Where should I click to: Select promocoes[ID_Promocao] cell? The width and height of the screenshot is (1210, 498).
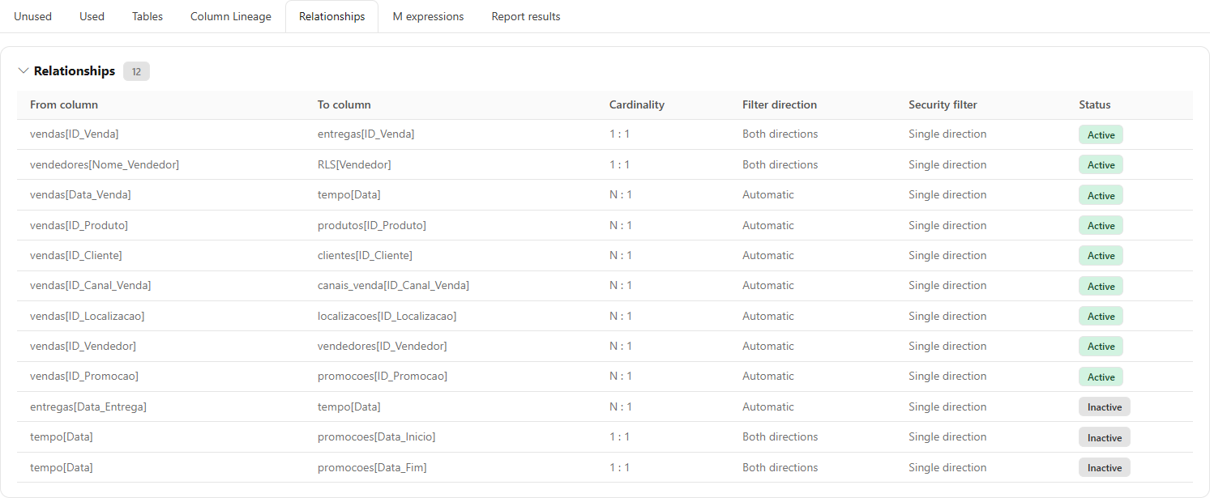383,376
